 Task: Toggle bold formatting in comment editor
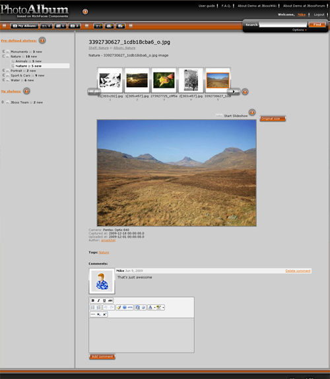pyautogui.click(x=93, y=300)
